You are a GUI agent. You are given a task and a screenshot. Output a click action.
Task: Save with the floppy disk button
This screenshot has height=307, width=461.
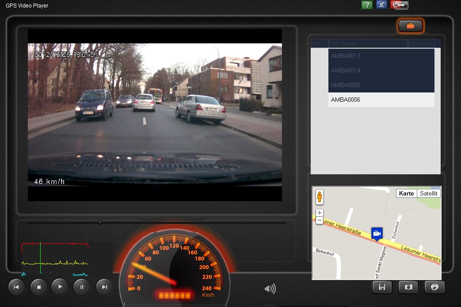coord(382,287)
